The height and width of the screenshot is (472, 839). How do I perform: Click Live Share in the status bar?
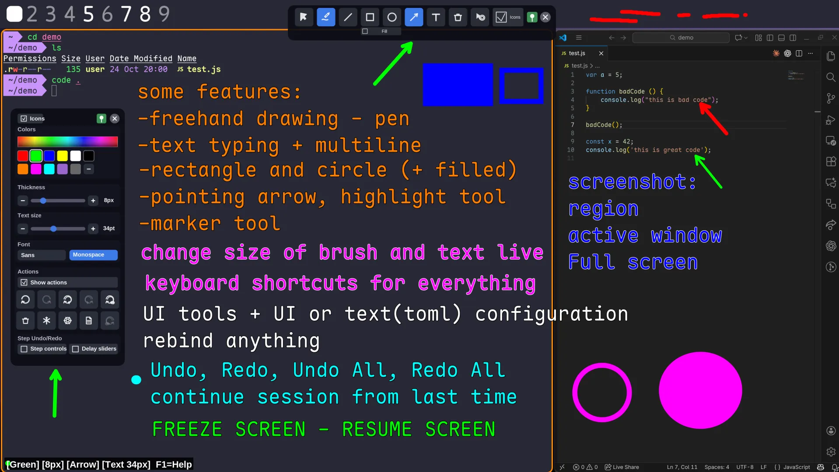point(621,467)
